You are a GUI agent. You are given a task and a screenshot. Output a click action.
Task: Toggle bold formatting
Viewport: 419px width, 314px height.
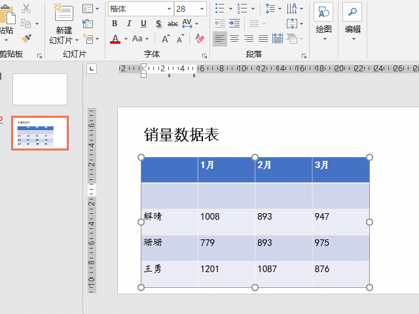115,24
